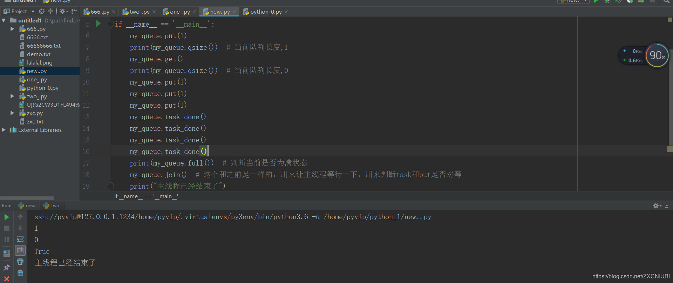This screenshot has width=673, height=283.
Task: Click project tree horizontal scrollbar
Action: (27, 198)
